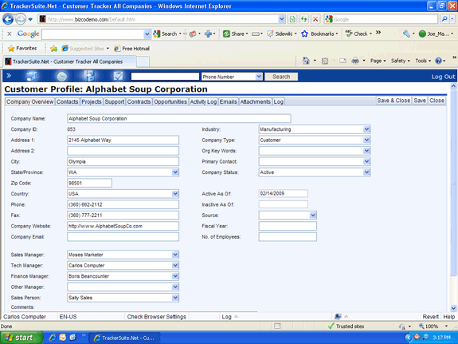
Task: Open the State/Province dropdown
Action: pyautogui.click(x=175, y=172)
